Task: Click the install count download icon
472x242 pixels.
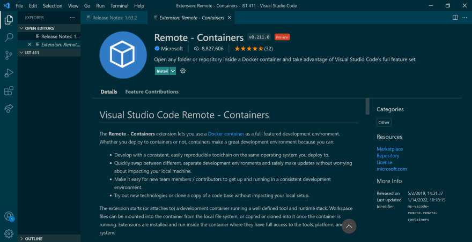Action: (196, 48)
